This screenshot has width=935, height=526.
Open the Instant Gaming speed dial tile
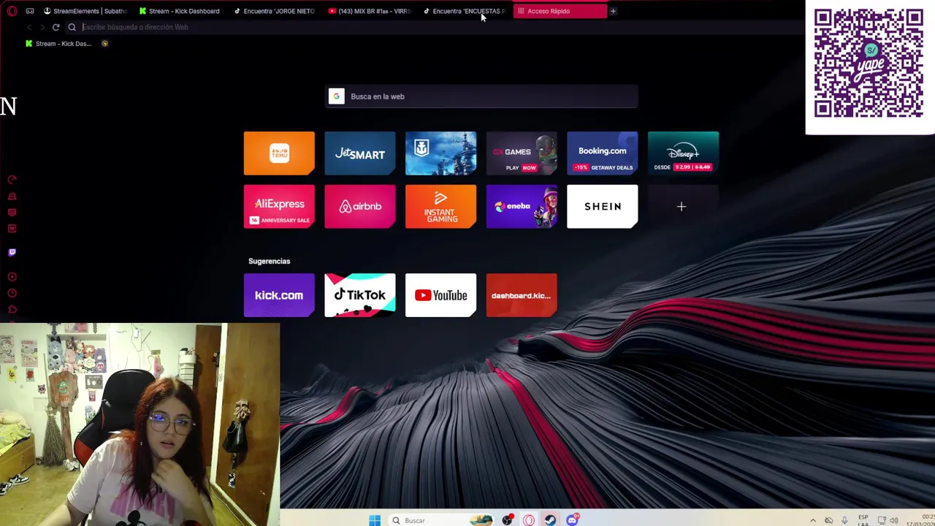click(440, 207)
